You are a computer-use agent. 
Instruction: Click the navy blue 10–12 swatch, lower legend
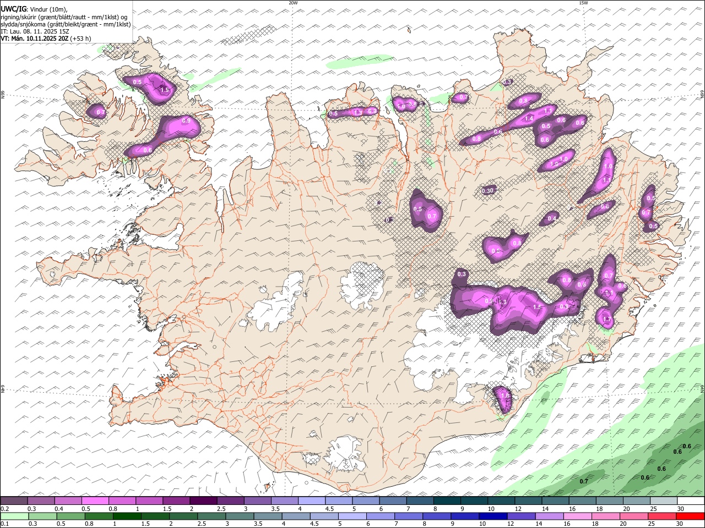click(x=493, y=516)
